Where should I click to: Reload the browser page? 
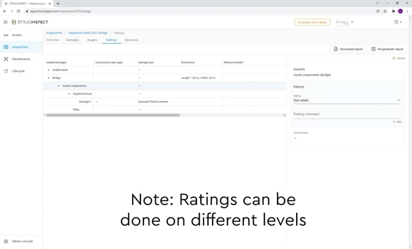click(x=19, y=12)
